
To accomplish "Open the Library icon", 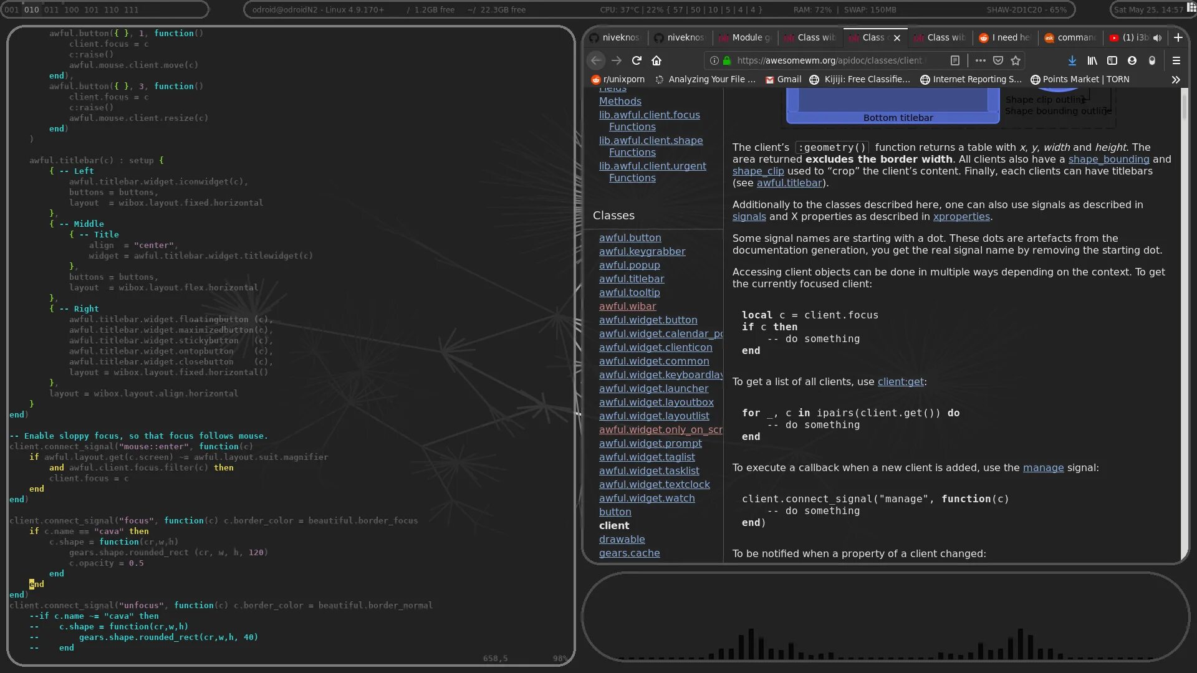I will click(1092, 60).
